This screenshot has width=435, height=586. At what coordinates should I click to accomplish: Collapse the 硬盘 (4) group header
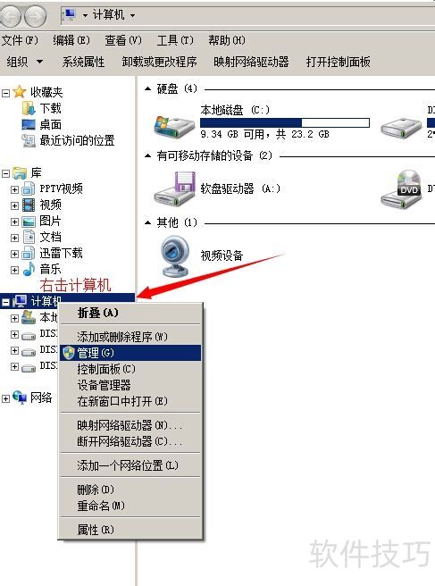(x=148, y=89)
